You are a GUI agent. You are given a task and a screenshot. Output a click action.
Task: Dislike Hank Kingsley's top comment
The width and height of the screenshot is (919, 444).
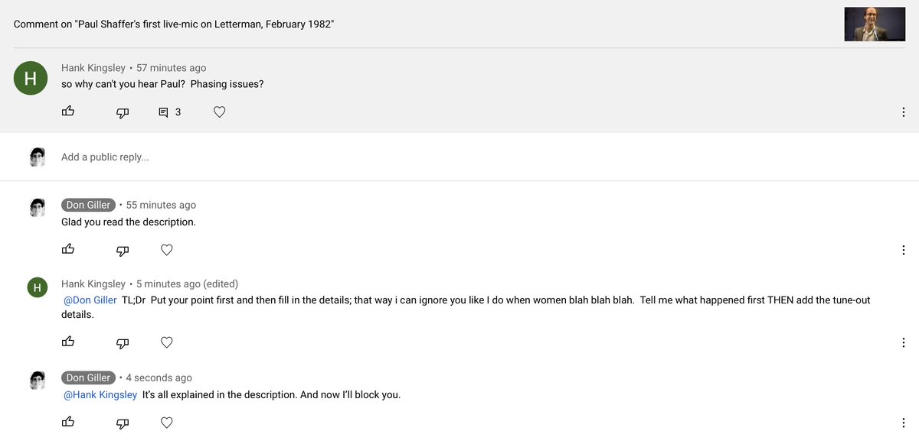122,112
